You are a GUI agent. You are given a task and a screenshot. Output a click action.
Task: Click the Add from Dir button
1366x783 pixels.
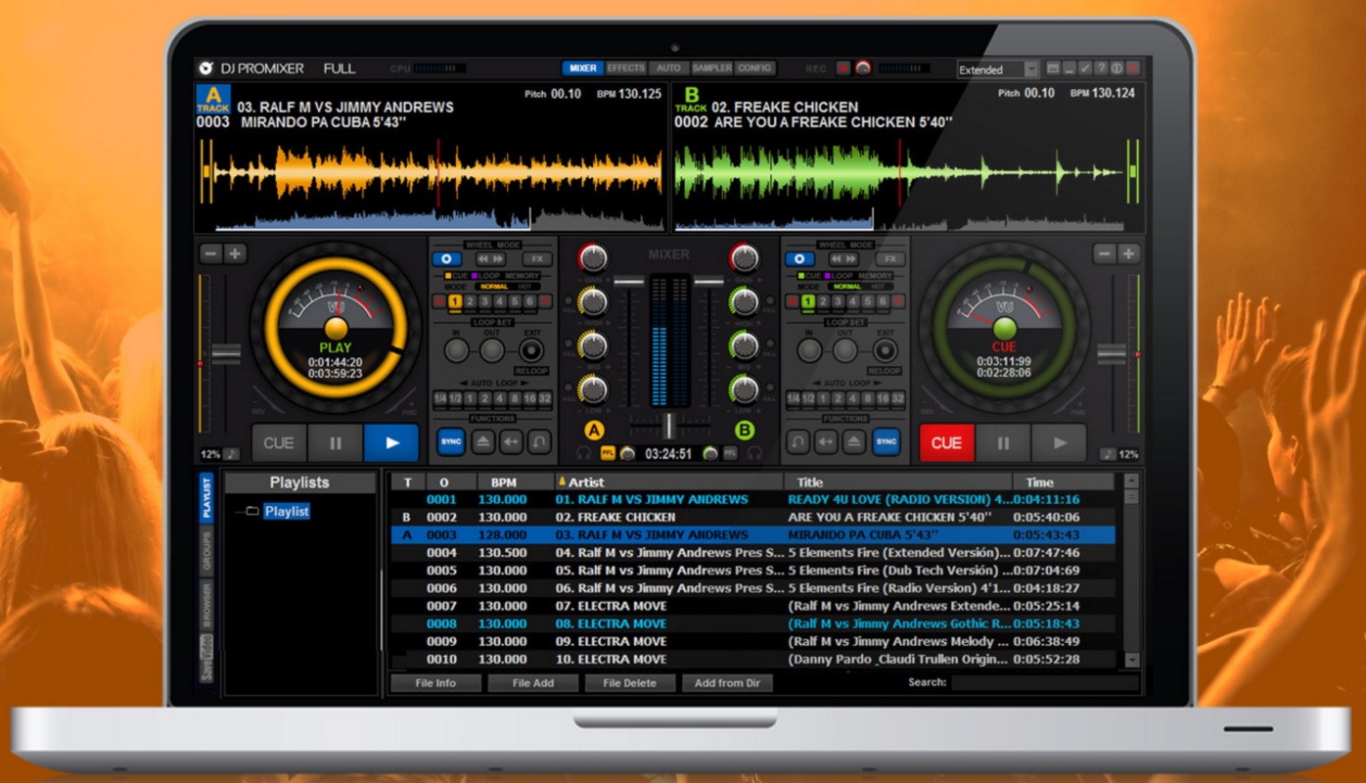tap(729, 683)
